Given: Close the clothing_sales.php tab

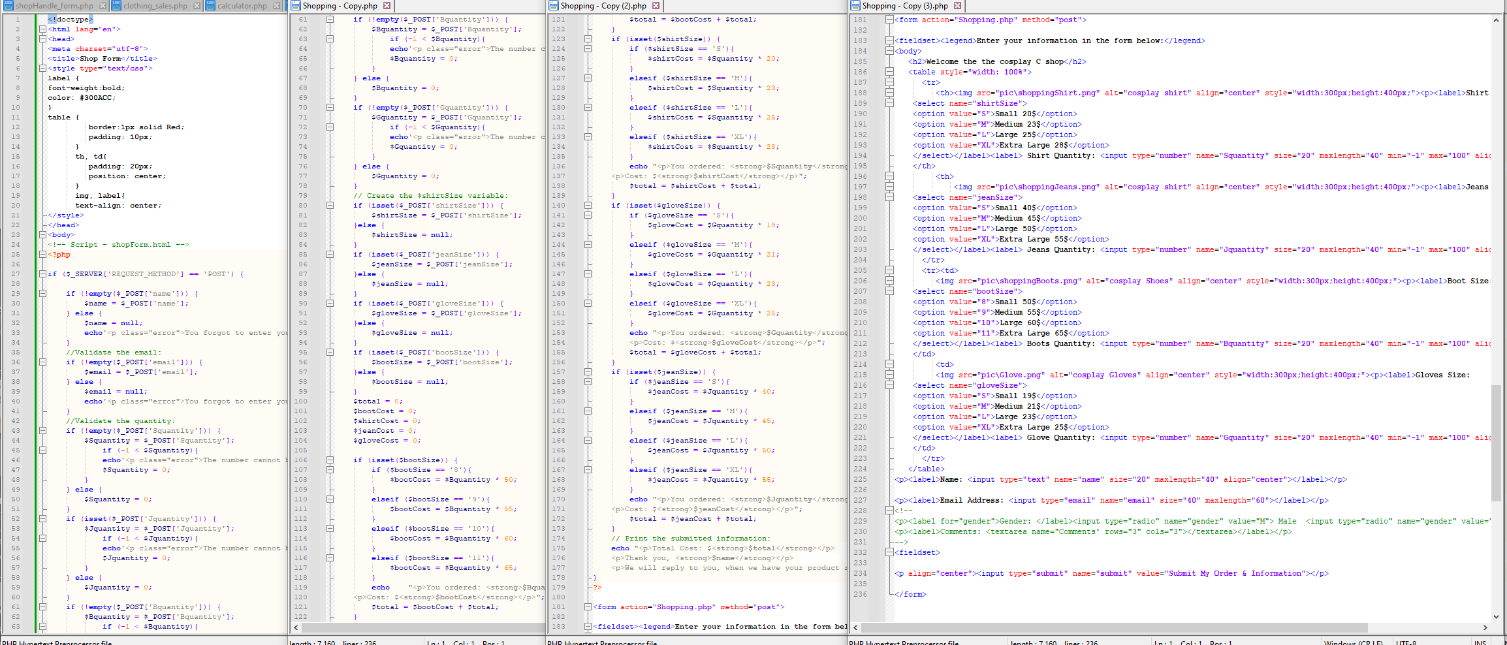Looking at the screenshot, I should 197,6.
